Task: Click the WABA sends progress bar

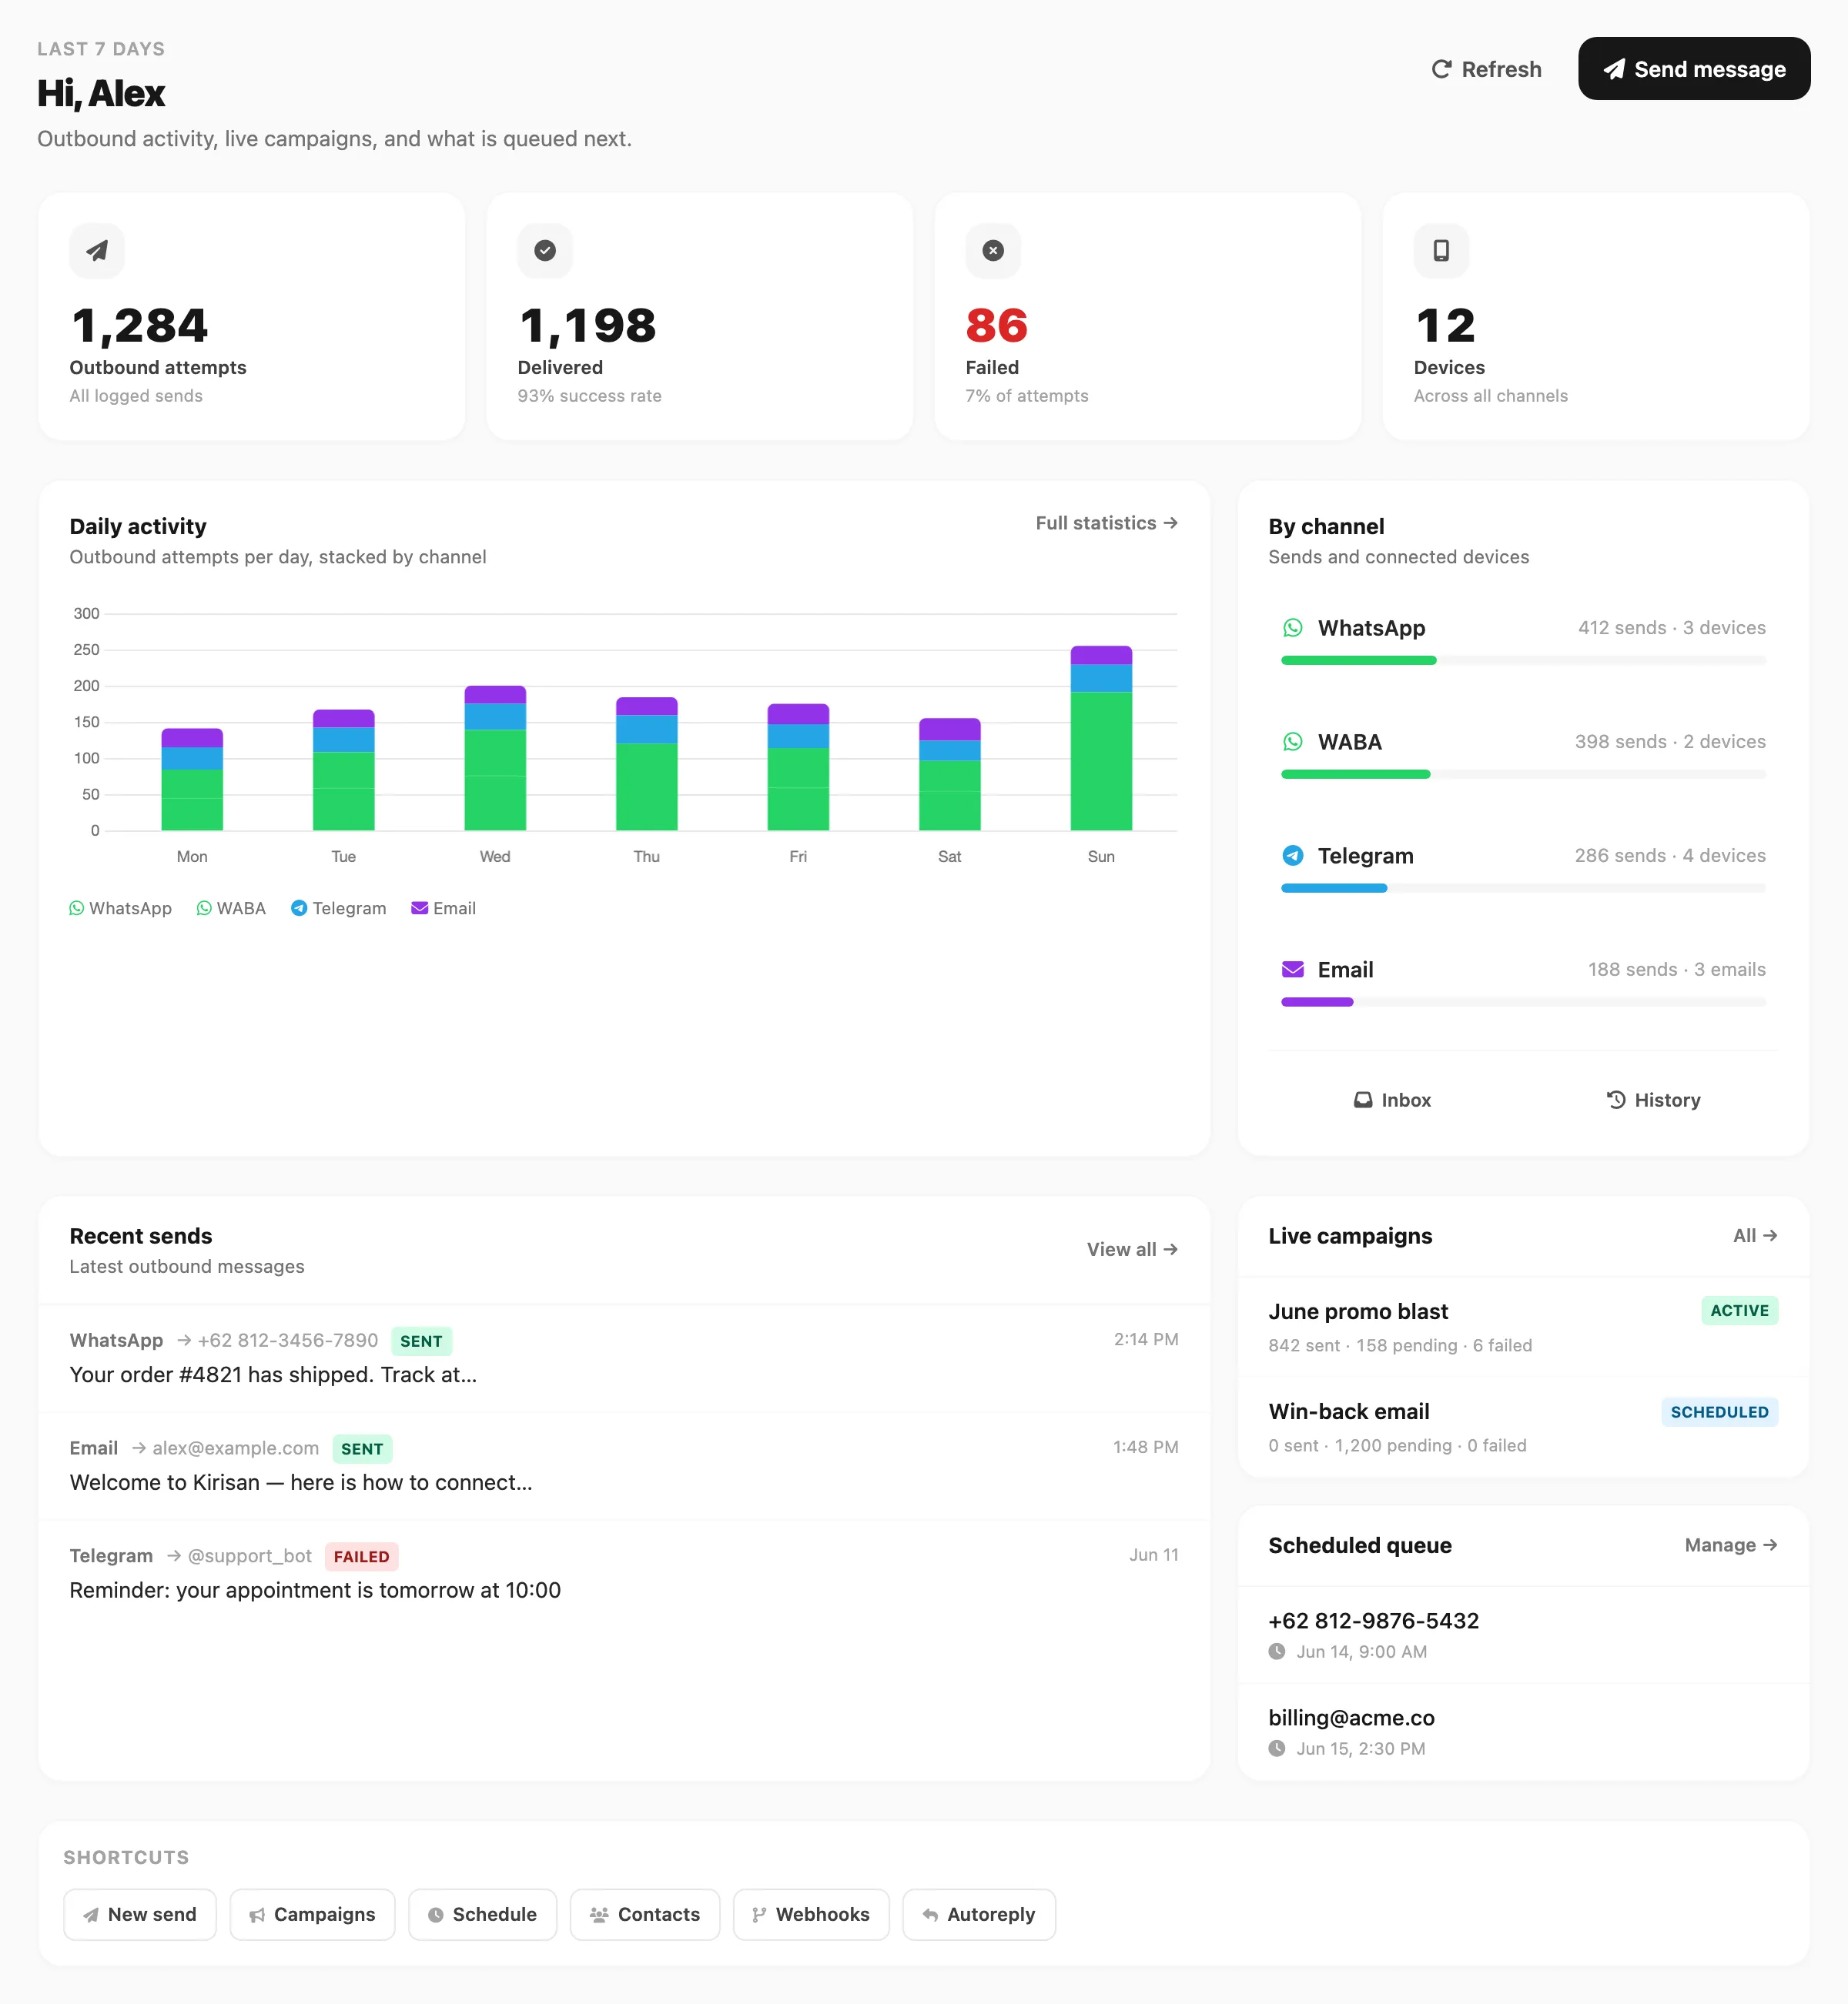Action: point(1523,775)
